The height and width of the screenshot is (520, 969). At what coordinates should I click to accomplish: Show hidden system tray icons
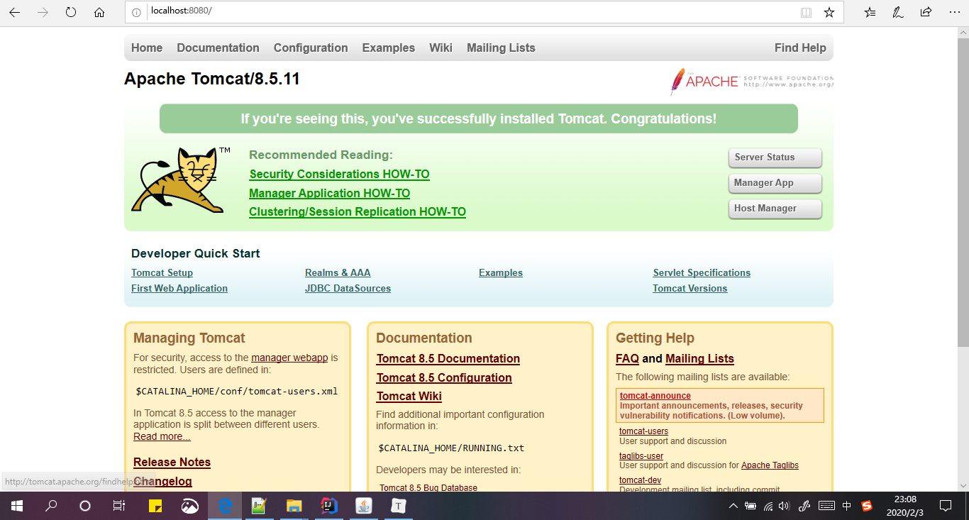coord(733,506)
